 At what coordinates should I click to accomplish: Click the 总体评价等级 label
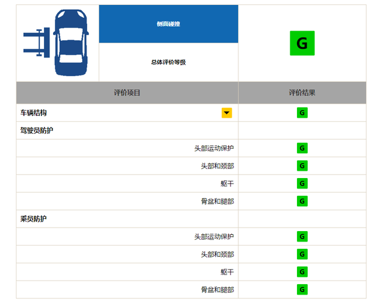168,62
